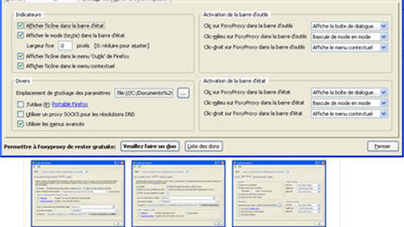Image resolution: width=404 pixels, height=227 pixels.
Task: Open 'Clic-droit sur FoxyProxy dans la barre d'outils' dropdown
Action: click(349, 47)
